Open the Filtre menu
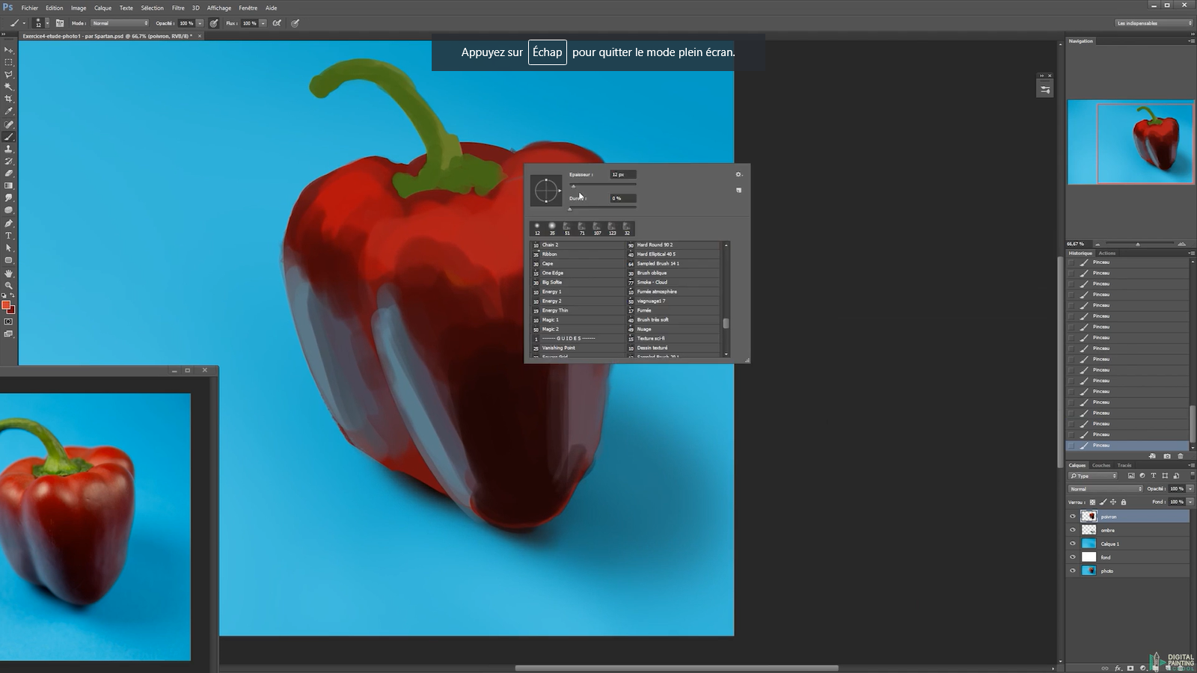The width and height of the screenshot is (1197, 673). click(x=178, y=7)
